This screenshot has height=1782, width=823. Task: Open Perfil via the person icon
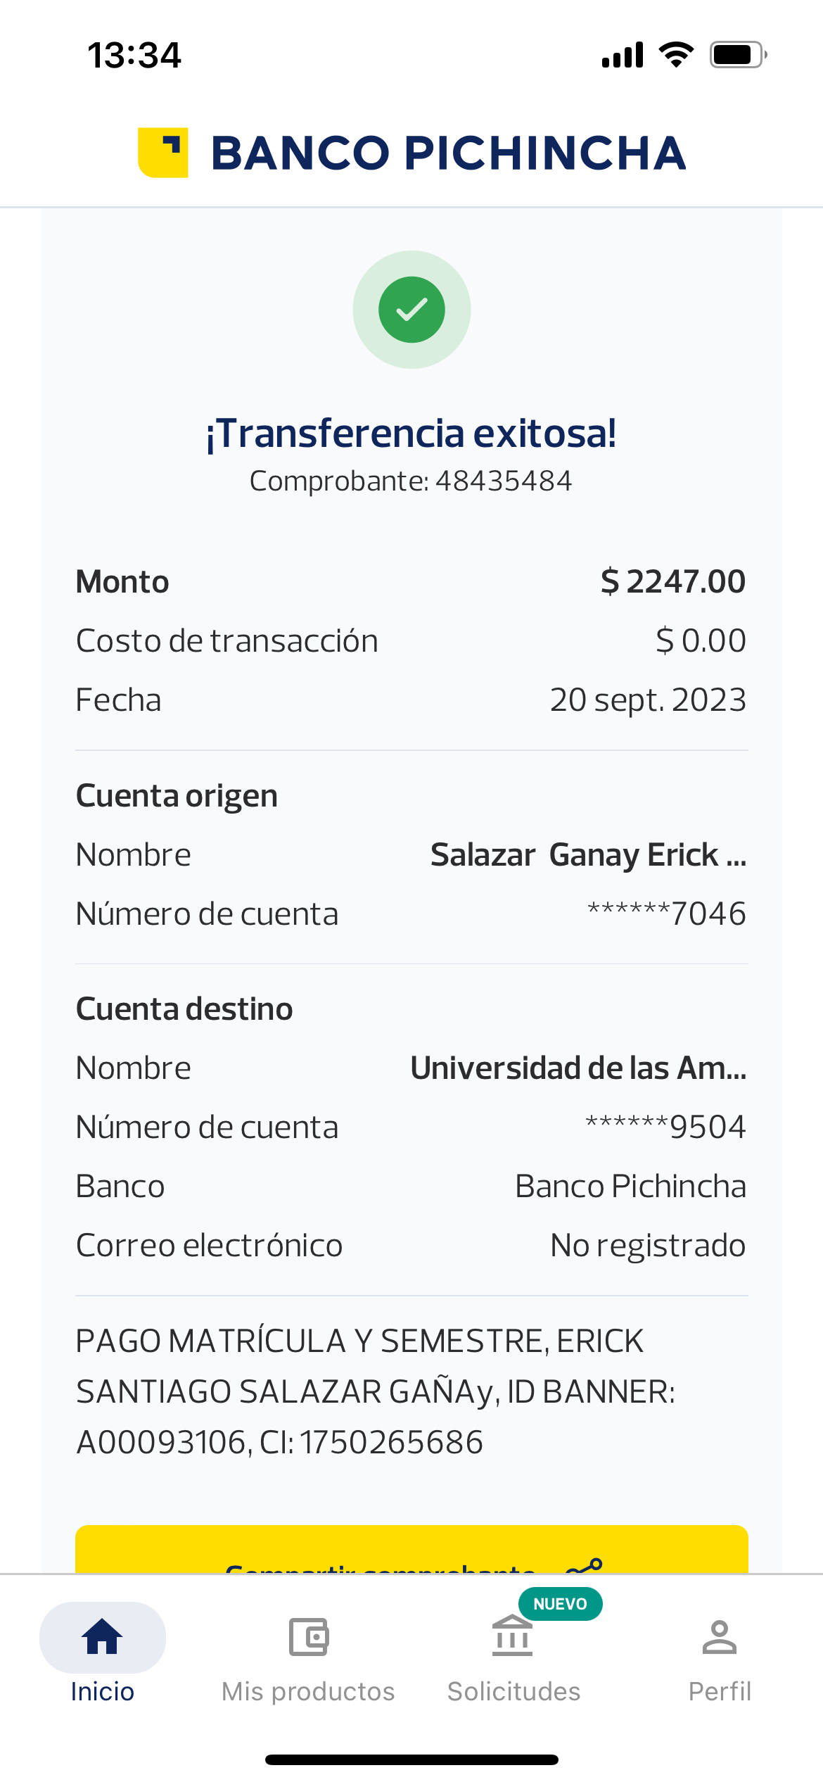tap(719, 1637)
